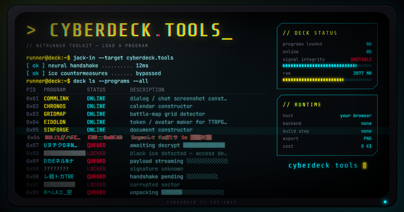Click the ???????? program in row 0x0A
Screen dimensions: 404x212
[x=56, y=169]
